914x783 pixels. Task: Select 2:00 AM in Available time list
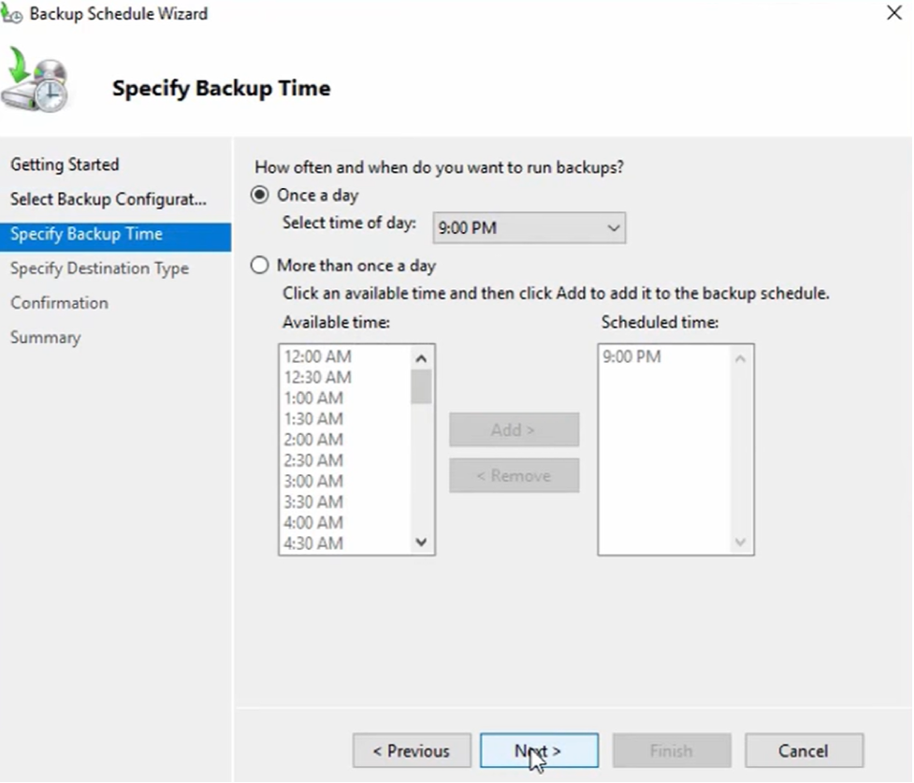[x=313, y=440]
